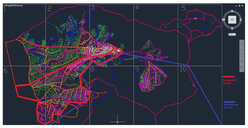Open the Full Navigation Wheel tool

tap(242, 44)
